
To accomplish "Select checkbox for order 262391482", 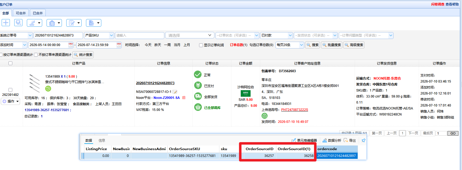I will pos(10,90).
